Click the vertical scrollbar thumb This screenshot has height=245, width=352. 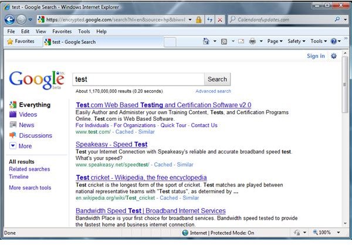344,84
